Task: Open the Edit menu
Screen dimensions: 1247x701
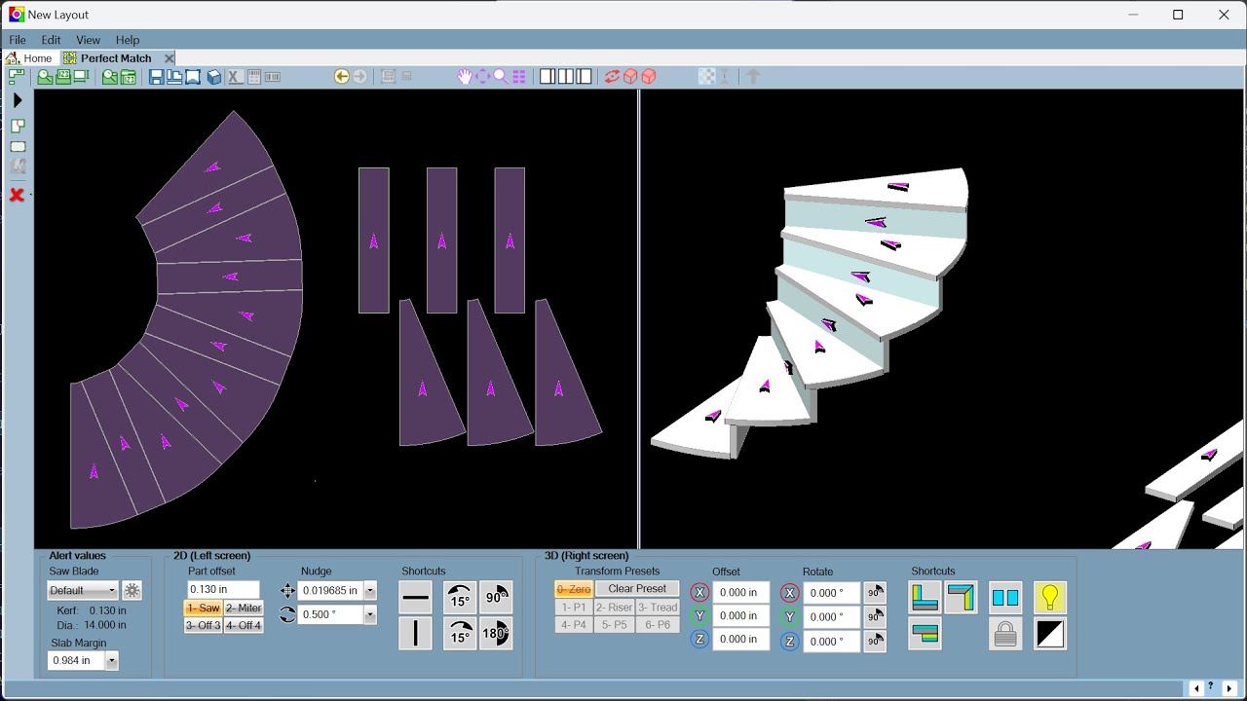Action: [51, 40]
